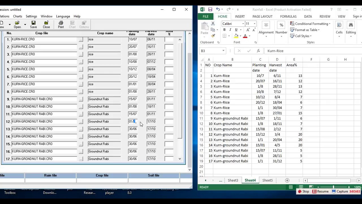Click Resume on the screen recorder bar
The width and height of the screenshot is (362, 204).
point(320,192)
